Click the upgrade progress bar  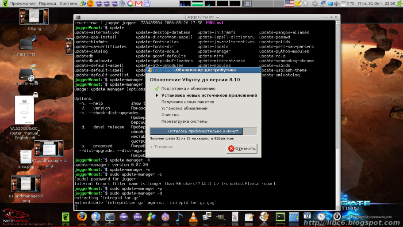tap(203, 131)
